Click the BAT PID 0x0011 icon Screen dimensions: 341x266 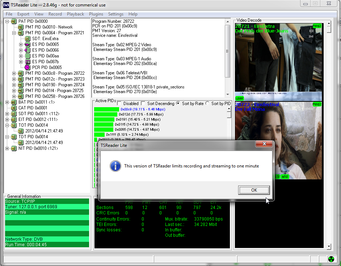[13, 102]
